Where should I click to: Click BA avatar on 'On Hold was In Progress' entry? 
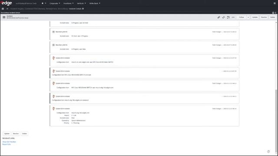pyautogui.click(x=53, y=32)
